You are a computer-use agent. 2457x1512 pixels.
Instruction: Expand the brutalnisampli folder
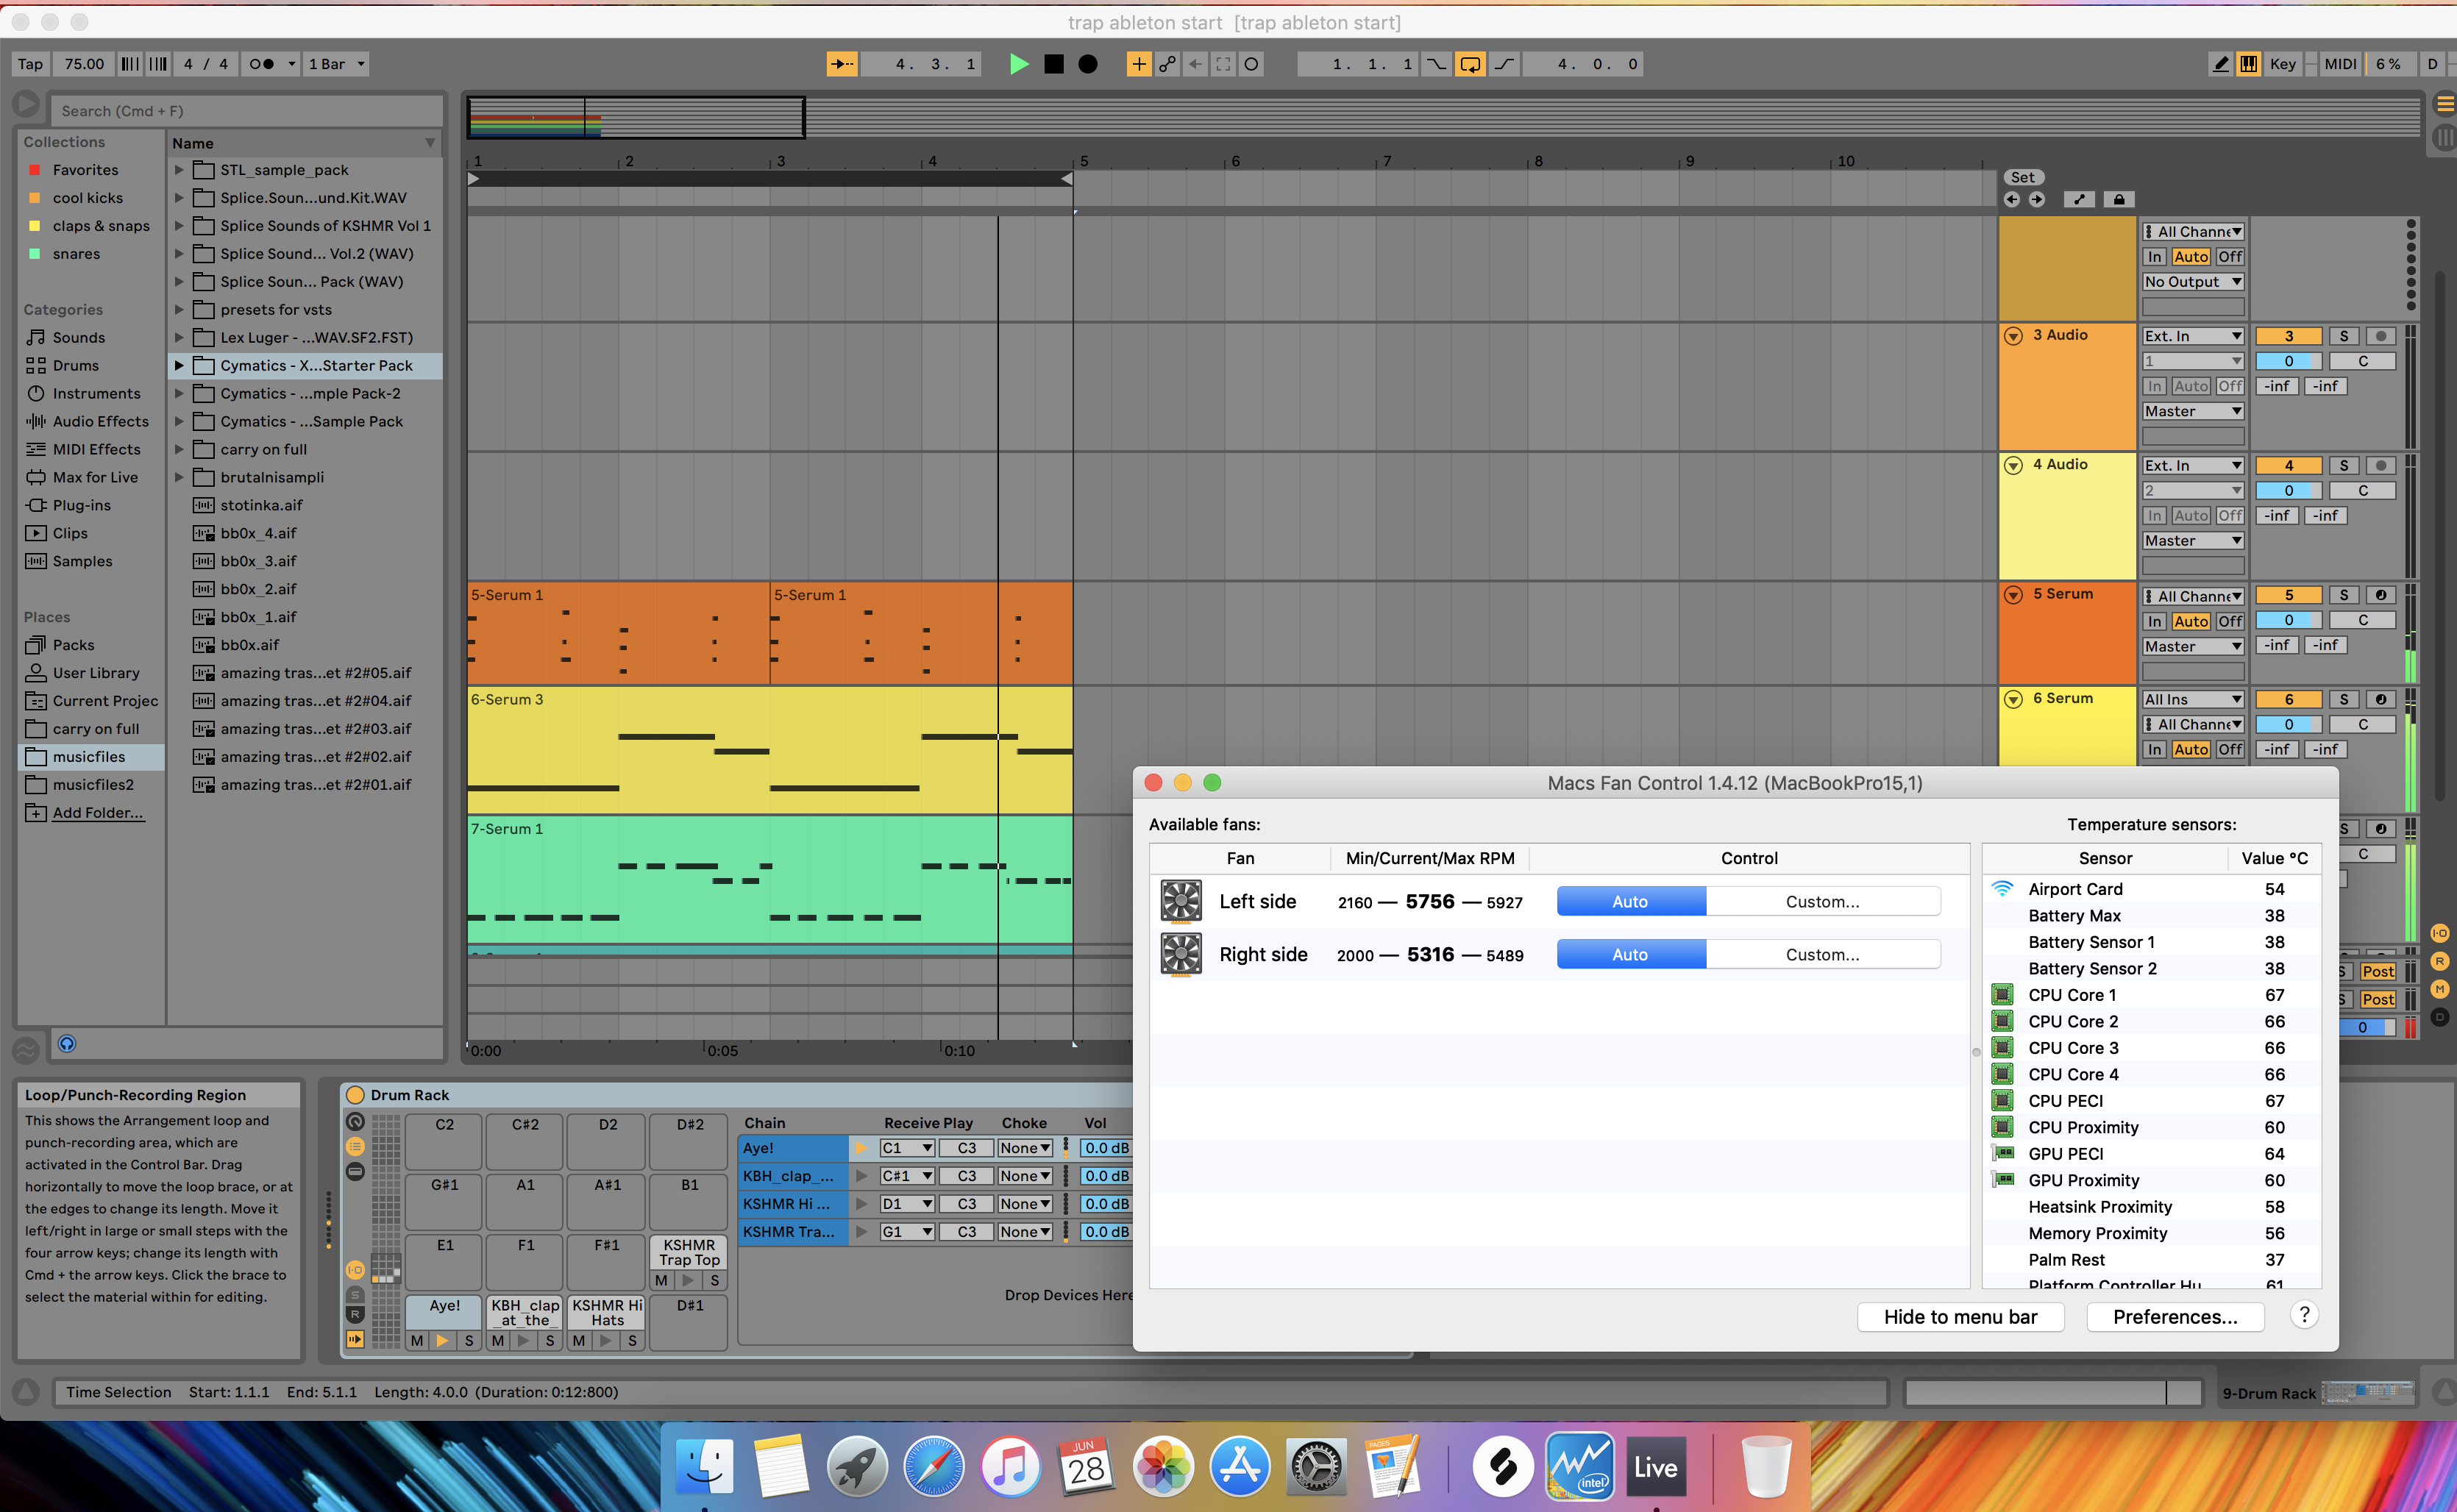point(179,478)
